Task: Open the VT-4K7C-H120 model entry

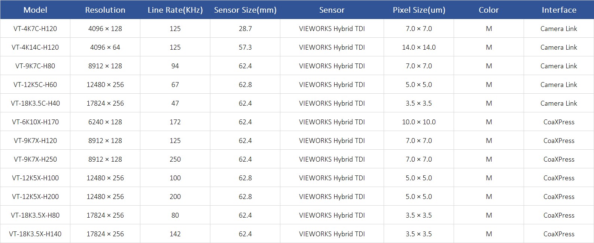Action: [x=35, y=29]
